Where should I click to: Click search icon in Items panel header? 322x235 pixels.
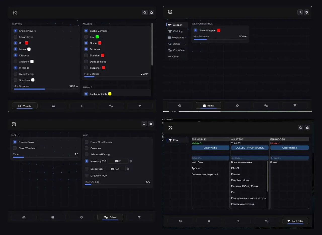click(300, 12)
